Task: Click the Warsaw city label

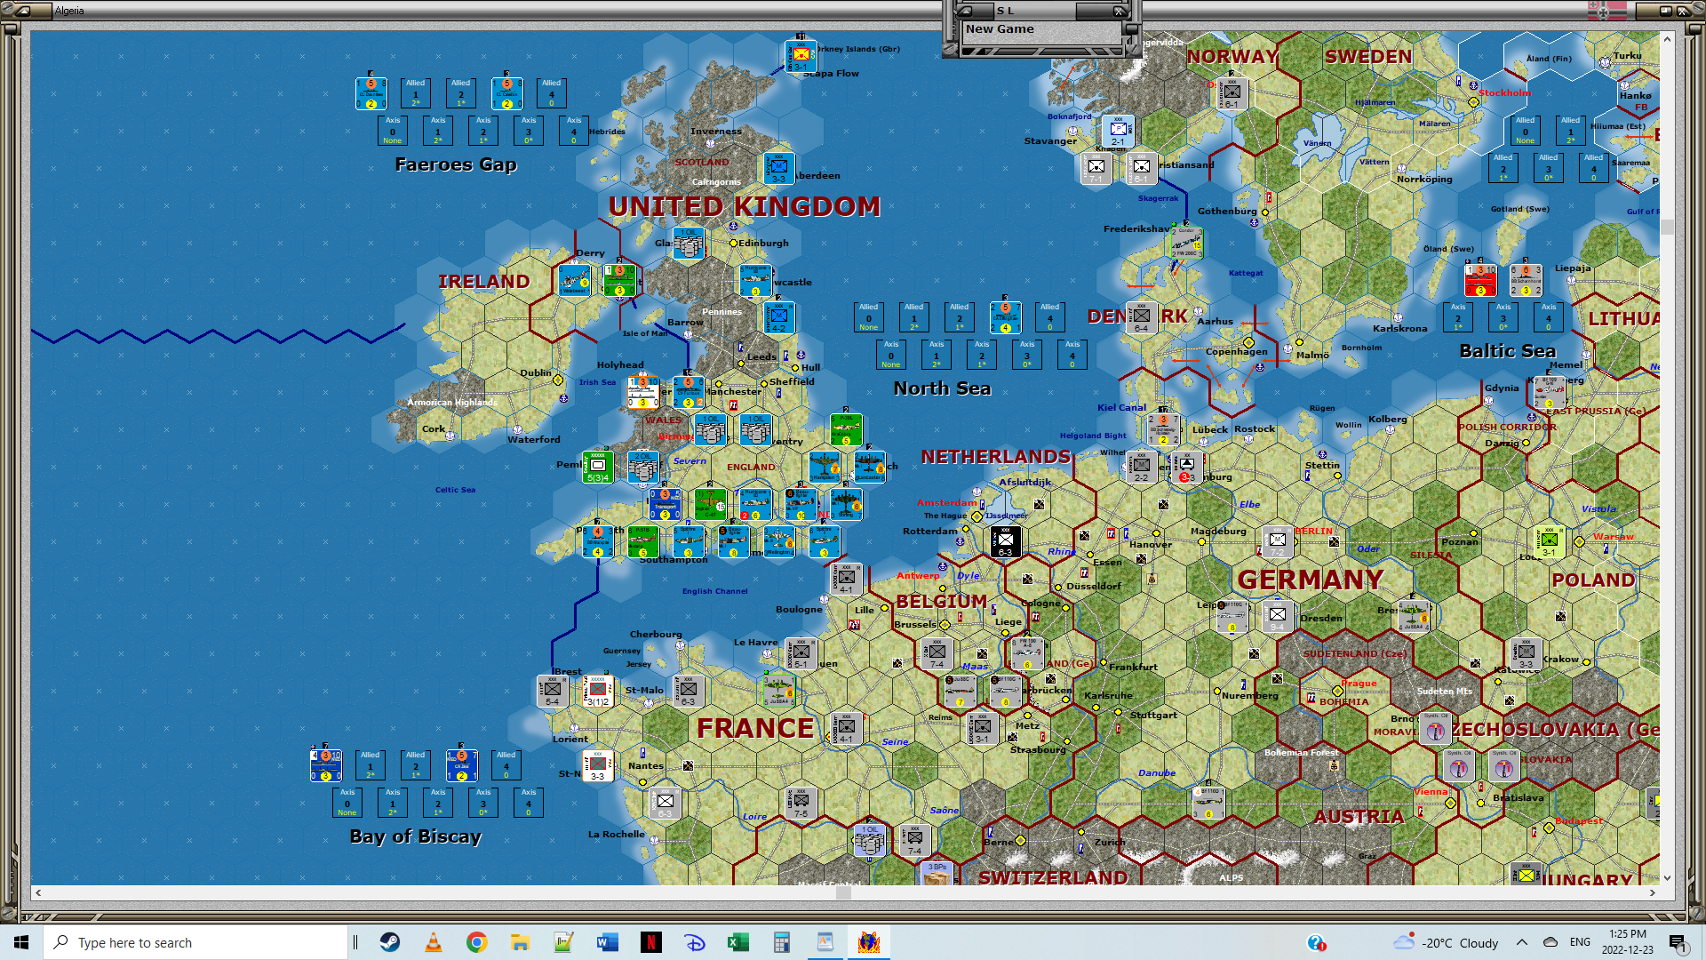Action: [x=1614, y=536]
